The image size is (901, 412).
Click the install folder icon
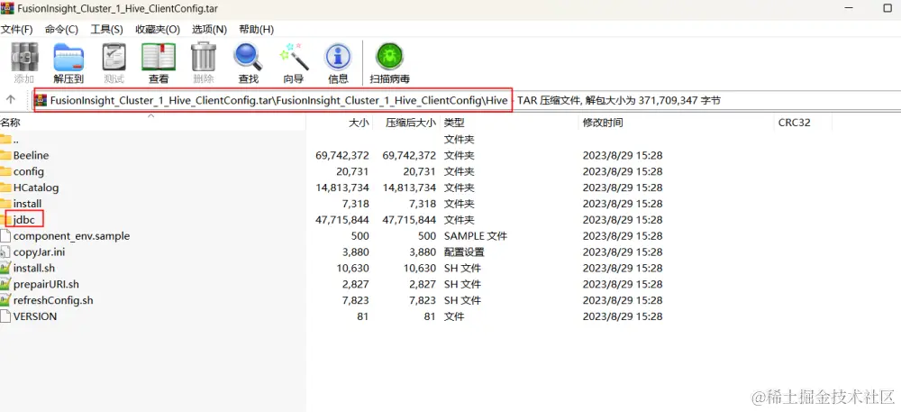[x=5, y=204]
